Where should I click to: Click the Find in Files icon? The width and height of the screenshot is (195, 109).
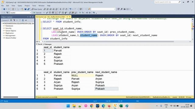click(x=89, y=9)
